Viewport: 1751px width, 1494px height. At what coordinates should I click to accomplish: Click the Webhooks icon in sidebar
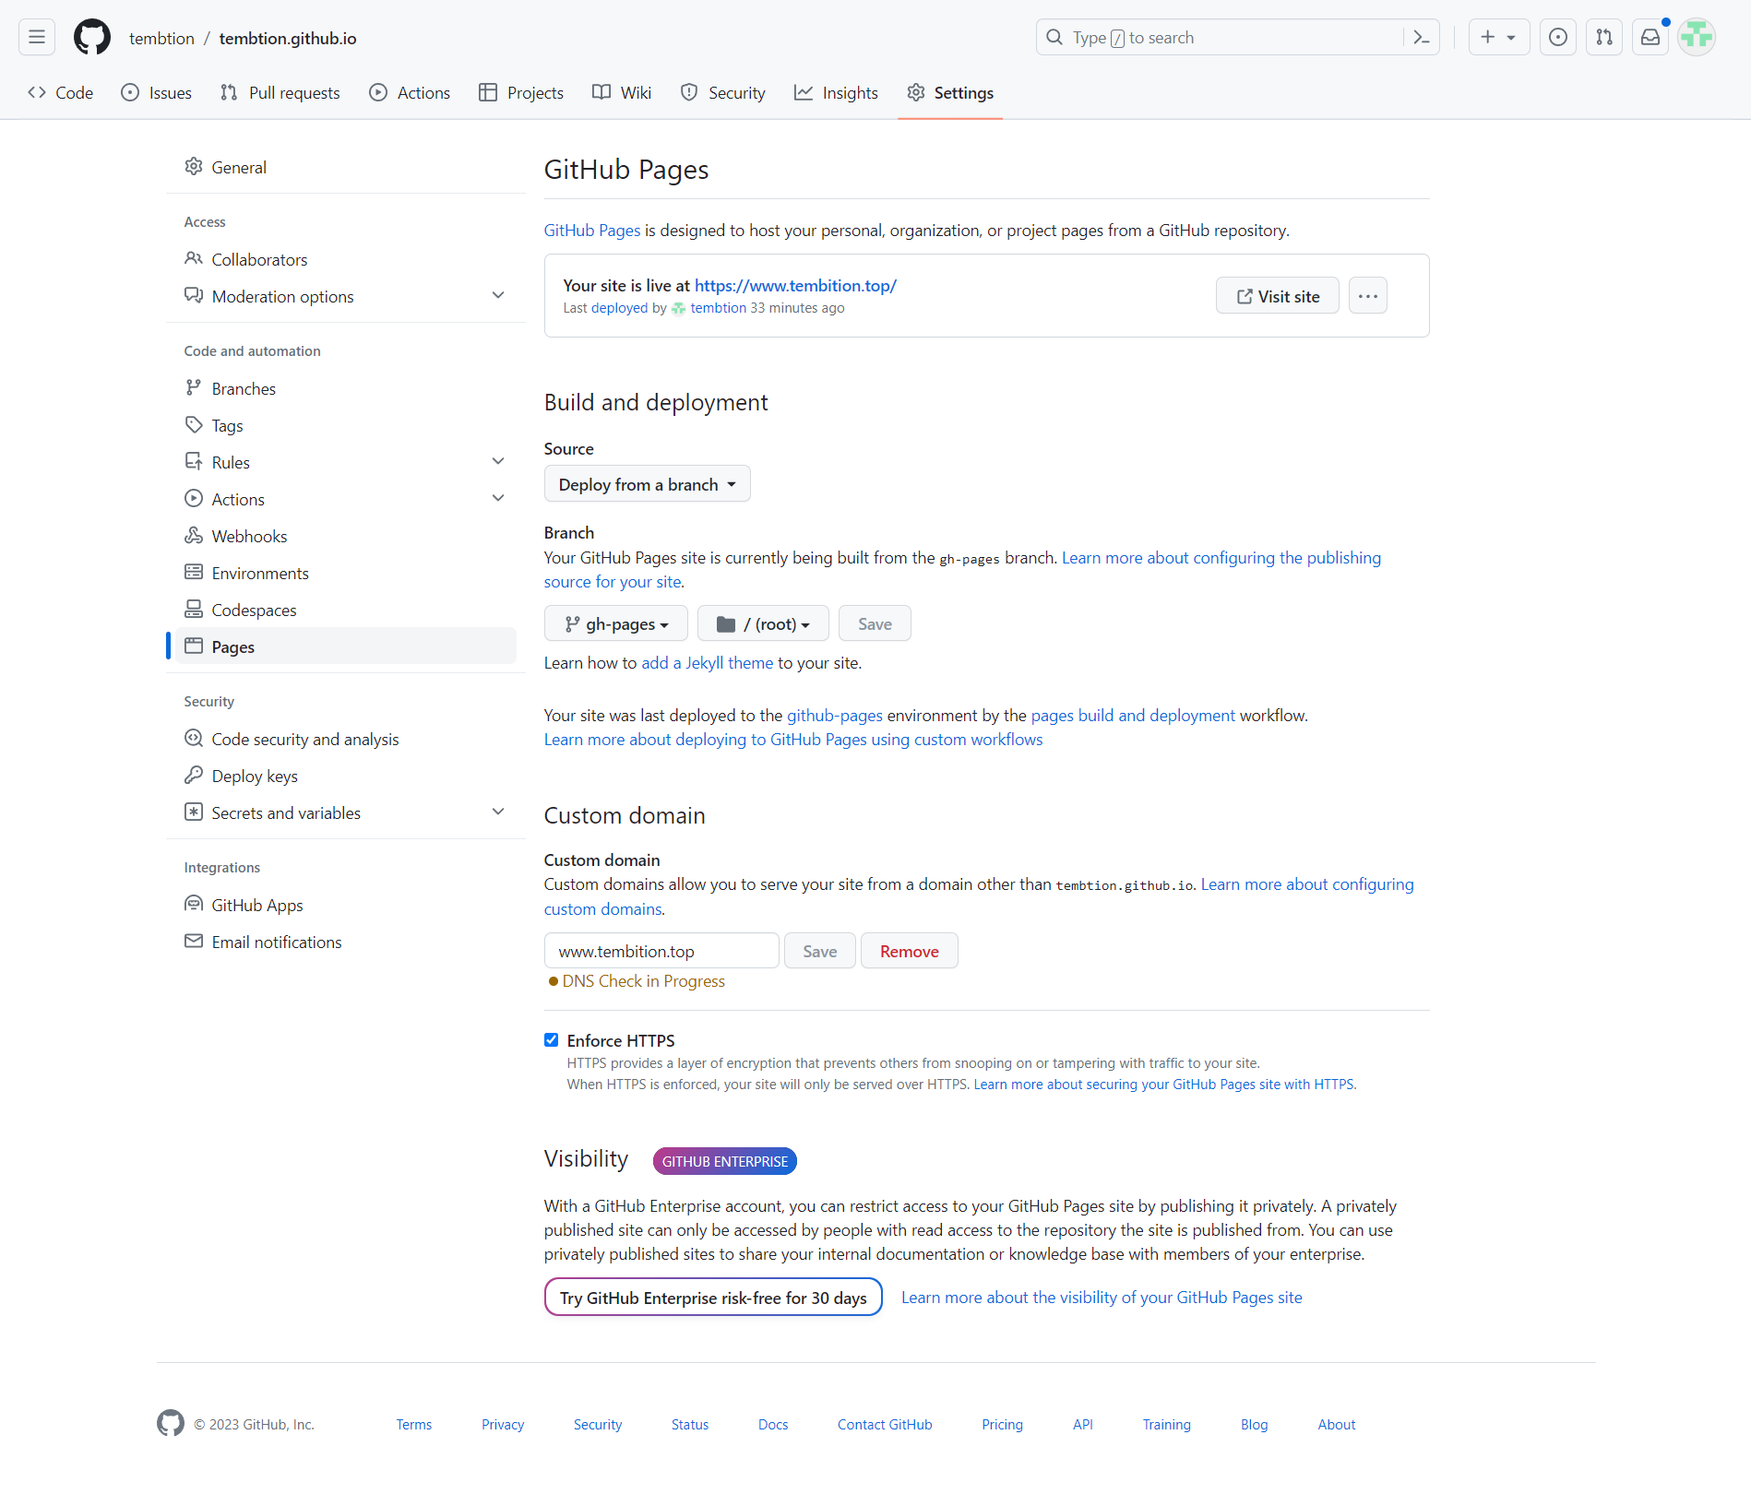point(194,536)
